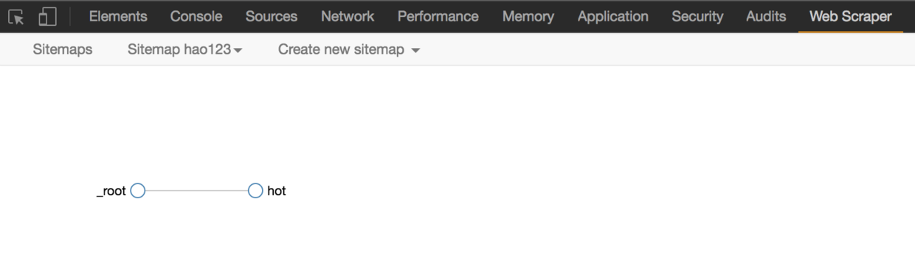Switch to the Console tab
915x280 pixels.
(x=196, y=16)
